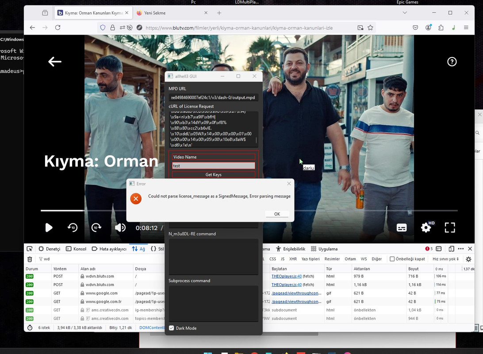Click OK in the Error dialog
This screenshot has height=354, width=483.
(277, 214)
